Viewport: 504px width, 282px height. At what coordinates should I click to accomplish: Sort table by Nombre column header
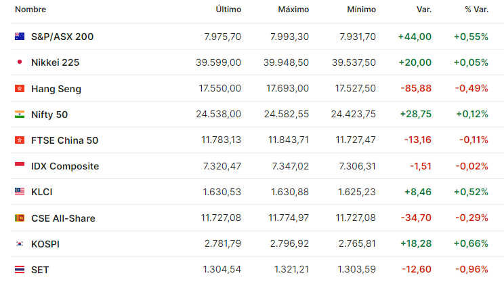coord(30,9)
